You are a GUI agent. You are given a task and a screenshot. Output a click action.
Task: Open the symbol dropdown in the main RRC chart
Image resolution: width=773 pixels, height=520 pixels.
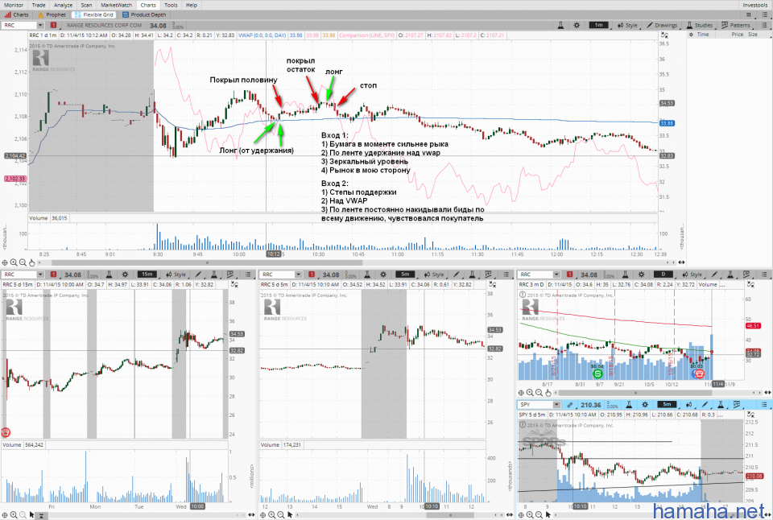(x=40, y=25)
